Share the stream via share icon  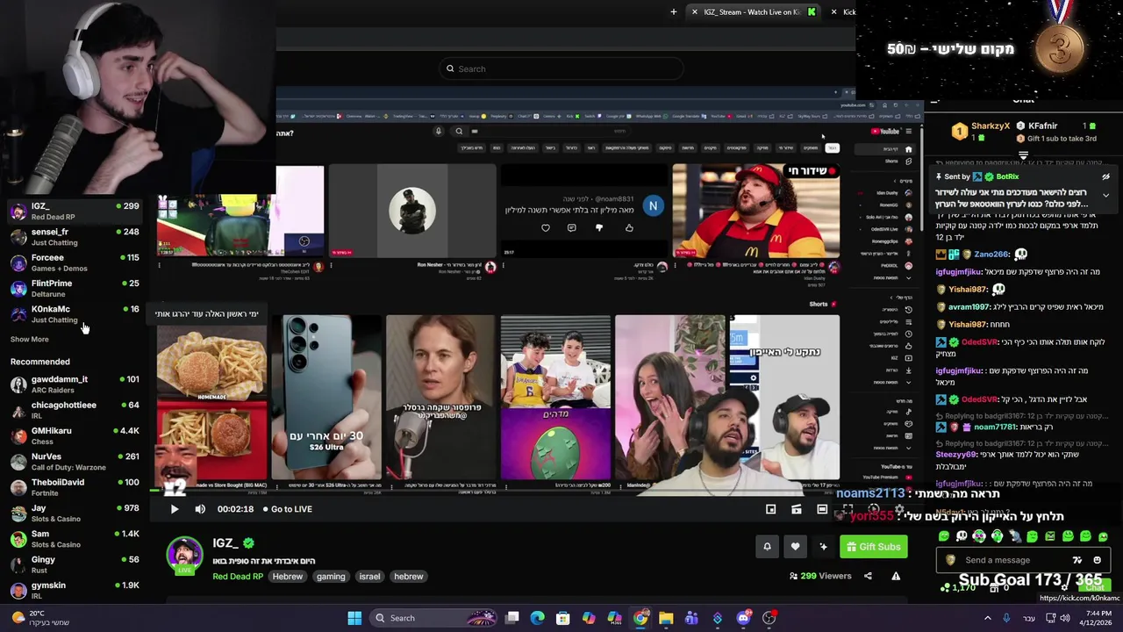(x=868, y=576)
